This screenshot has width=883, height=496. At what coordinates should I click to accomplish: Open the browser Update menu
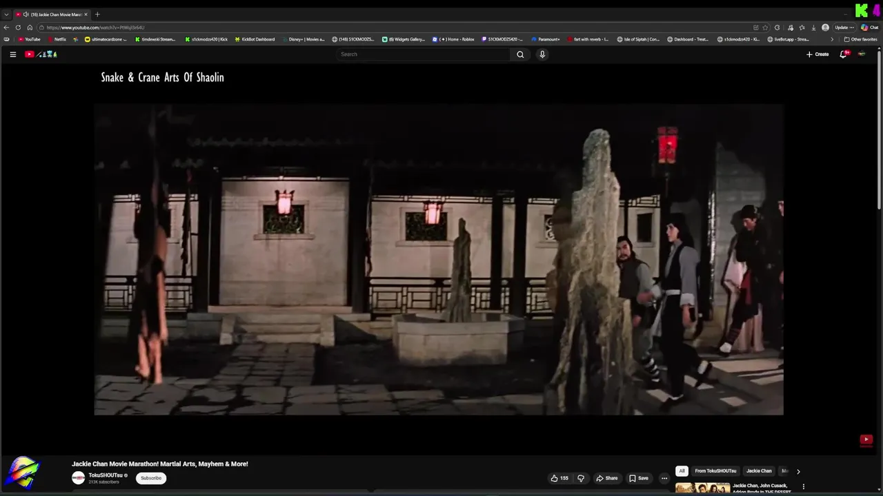coord(844,28)
